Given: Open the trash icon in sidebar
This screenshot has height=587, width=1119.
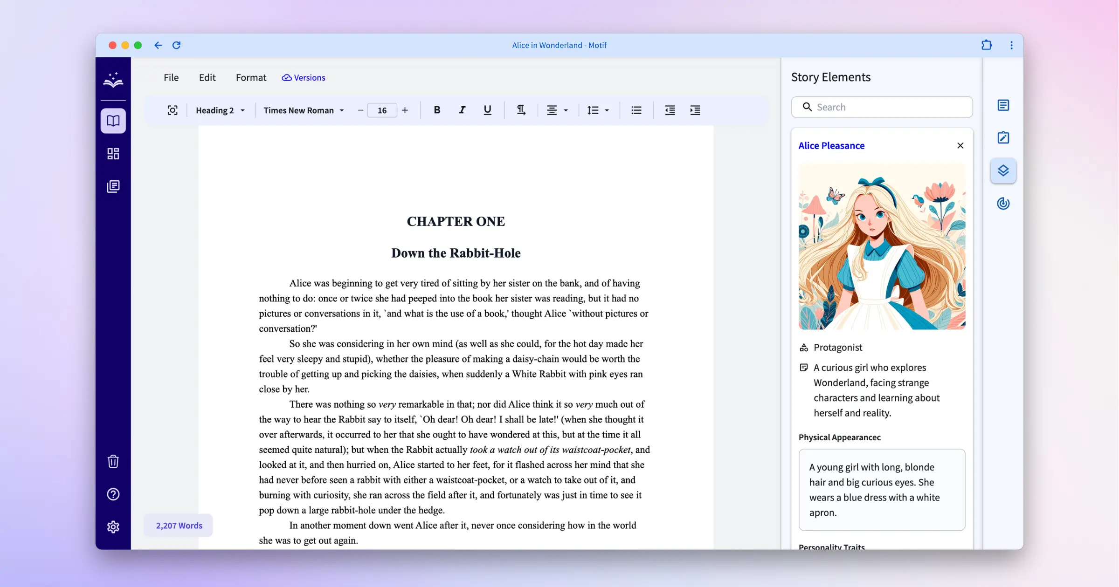Looking at the screenshot, I should 113,461.
